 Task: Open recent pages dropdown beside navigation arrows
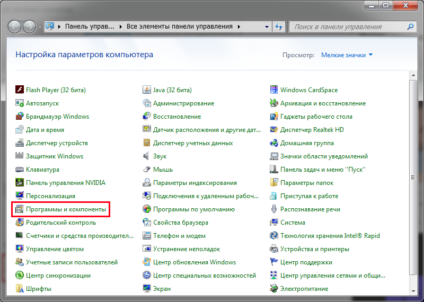[x=40, y=27]
